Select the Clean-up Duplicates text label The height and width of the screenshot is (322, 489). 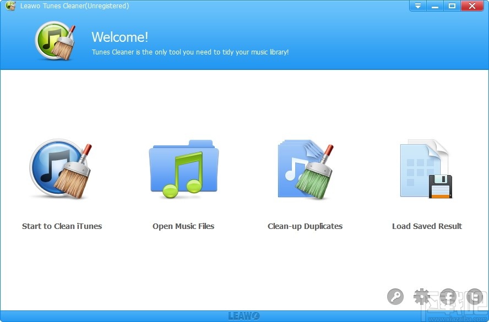(305, 226)
